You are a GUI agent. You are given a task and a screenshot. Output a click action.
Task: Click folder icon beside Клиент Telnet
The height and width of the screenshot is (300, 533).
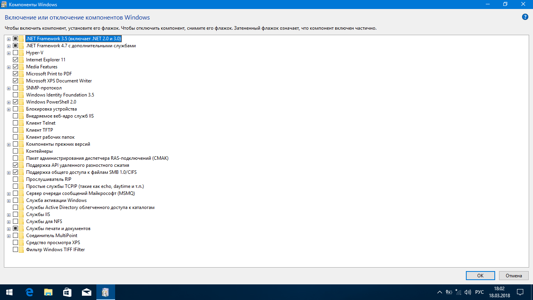click(x=21, y=123)
